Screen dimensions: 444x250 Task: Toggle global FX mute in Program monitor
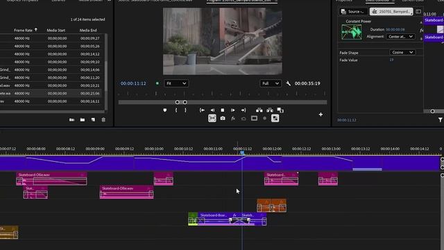point(233,119)
